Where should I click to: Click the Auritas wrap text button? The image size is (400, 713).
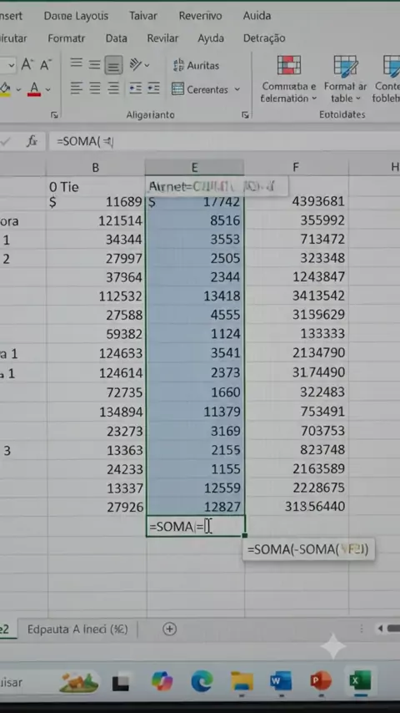click(x=196, y=65)
